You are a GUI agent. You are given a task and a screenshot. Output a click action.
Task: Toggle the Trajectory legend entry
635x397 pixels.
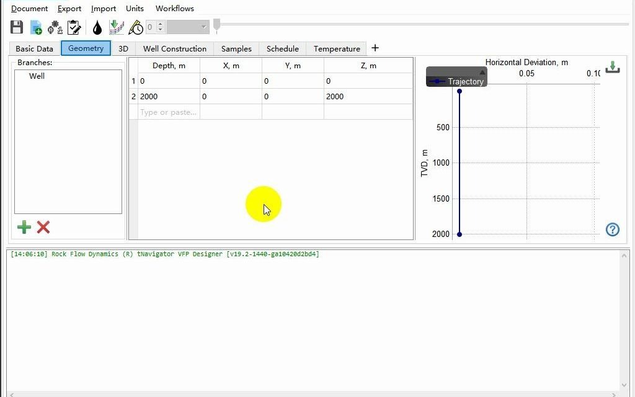pyautogui.click(x=465, y=81)
